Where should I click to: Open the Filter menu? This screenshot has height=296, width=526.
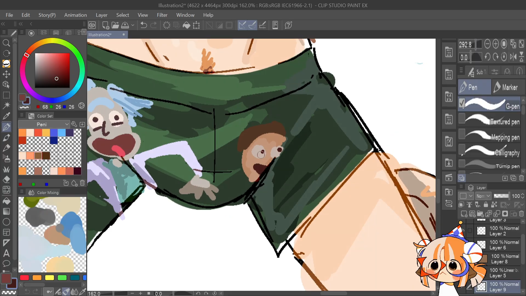point(162,15)
